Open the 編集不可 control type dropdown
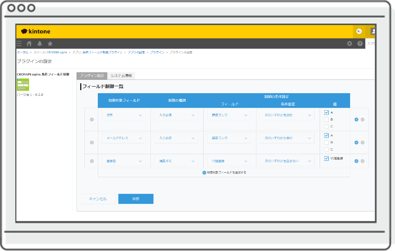The image size is (395, 251). click(176, 161)
